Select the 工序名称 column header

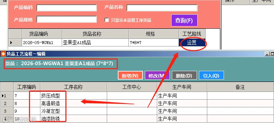click(x=73, y=87)
